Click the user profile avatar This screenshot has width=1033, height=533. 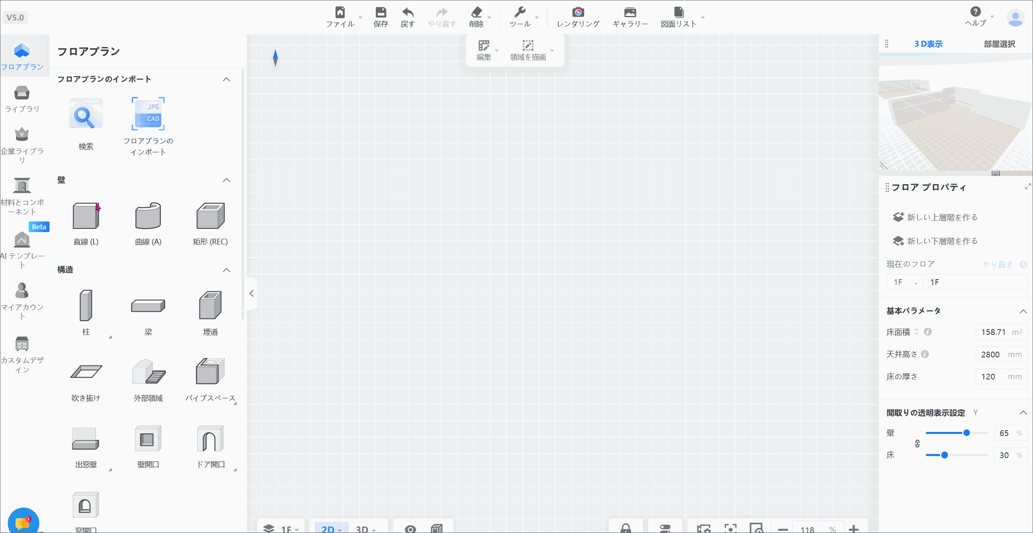tap(1015, 18)
